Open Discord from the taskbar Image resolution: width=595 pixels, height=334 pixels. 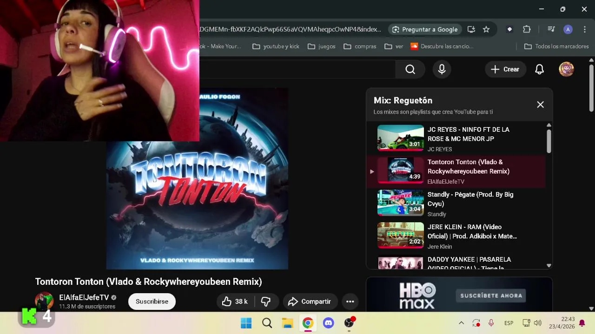click(x=329, y=323)
